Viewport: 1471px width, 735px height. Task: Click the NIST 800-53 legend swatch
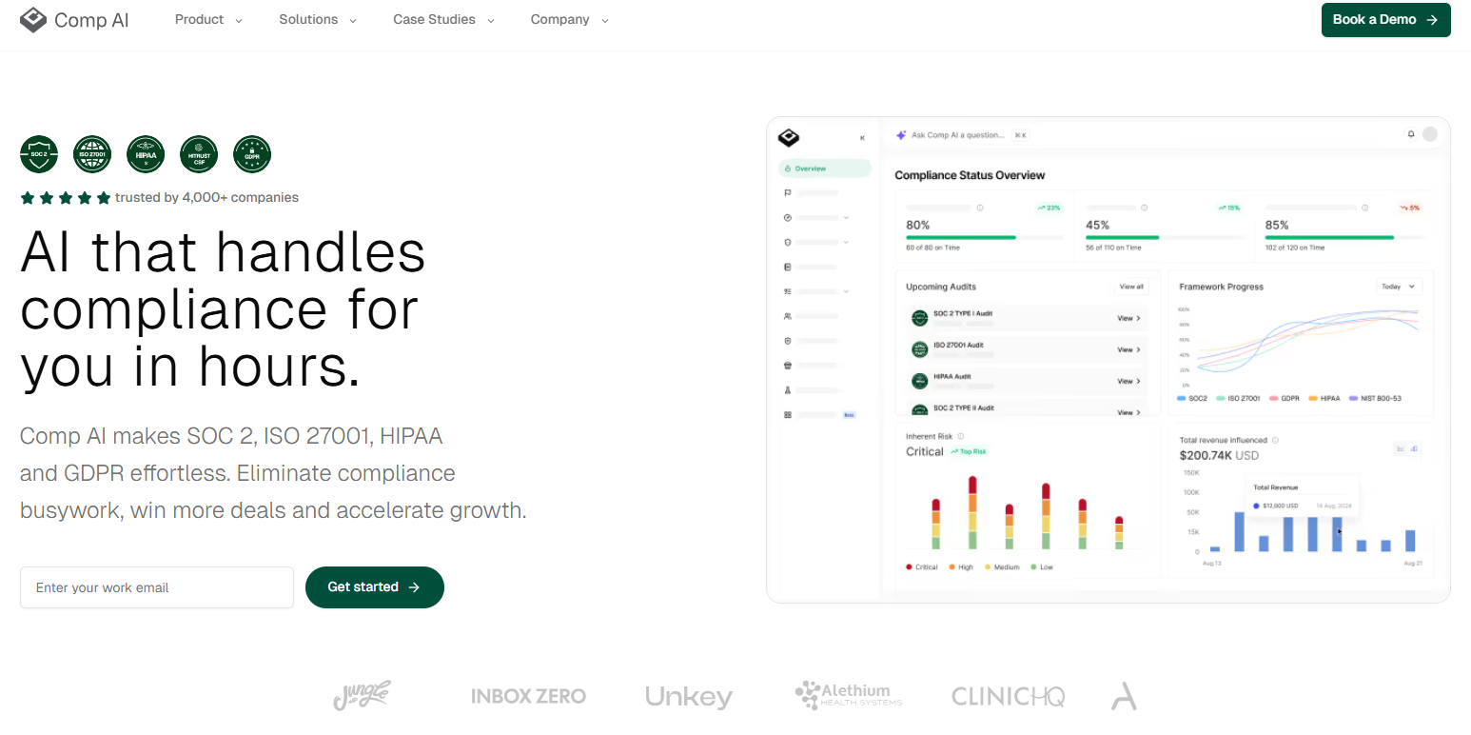[x=1353, y=399]
